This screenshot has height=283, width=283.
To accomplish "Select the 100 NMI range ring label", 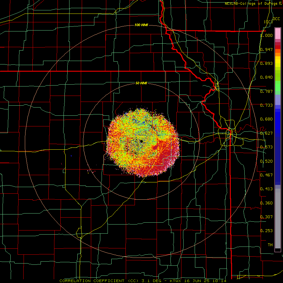I will coord(141,25).
